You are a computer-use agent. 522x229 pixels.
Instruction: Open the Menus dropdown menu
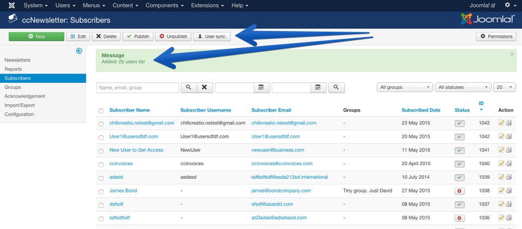click(94, 5)
